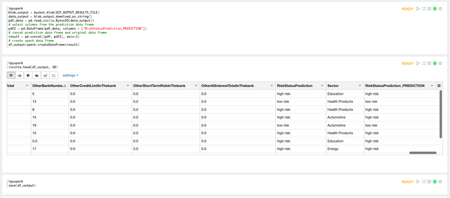Viewport: 450px width, 198px height.
Task: Open settings gear of first paragraph
Action: 441,9
